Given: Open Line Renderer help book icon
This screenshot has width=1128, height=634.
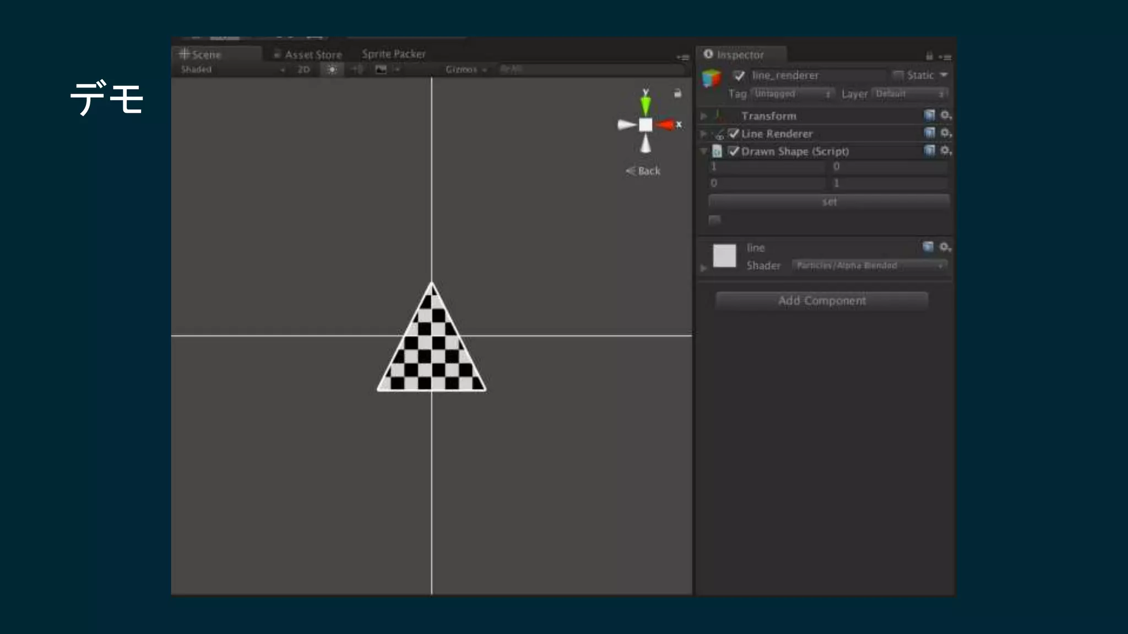Looking at the screenshot, I should pyautogui.click(x=929, y=133).
